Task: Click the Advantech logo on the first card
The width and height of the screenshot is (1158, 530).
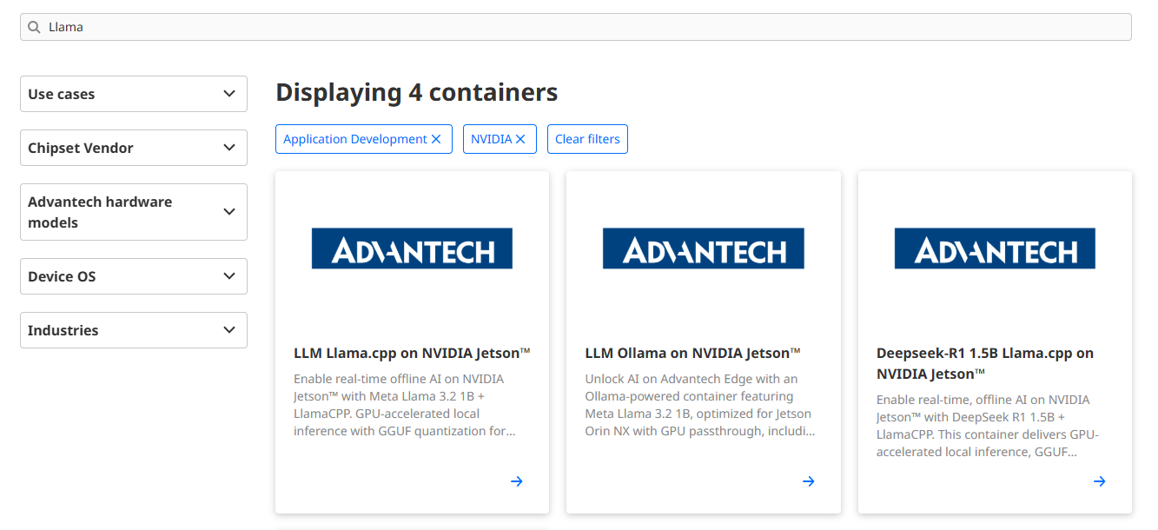Action: pyautogui.click(x=412, y=248)
